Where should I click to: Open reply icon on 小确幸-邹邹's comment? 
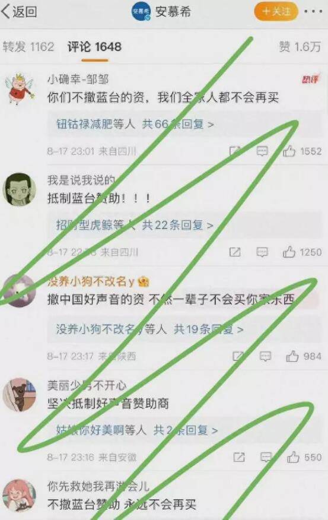coord(262,151)
